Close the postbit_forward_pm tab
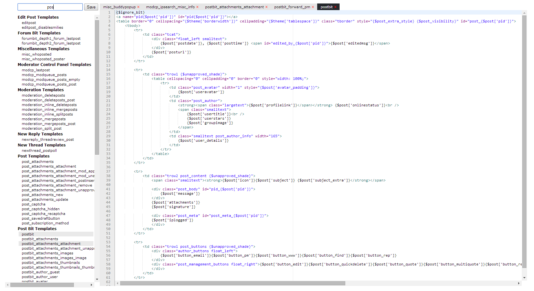This screenshot has height=291, width=534. point(313,7)
